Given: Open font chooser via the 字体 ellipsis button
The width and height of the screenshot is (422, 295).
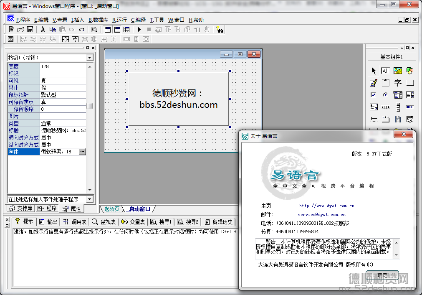Looking at the screenshot, I should pyautogui.click(x=82, y=152).
